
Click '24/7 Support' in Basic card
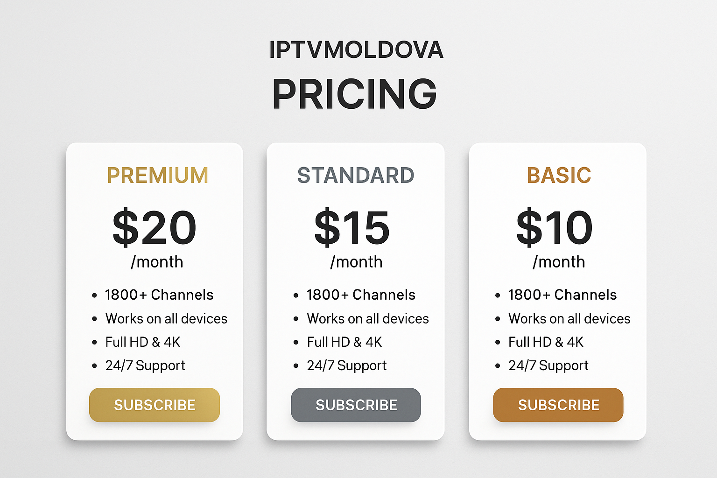pyautogui.click(x=548, y=366)
